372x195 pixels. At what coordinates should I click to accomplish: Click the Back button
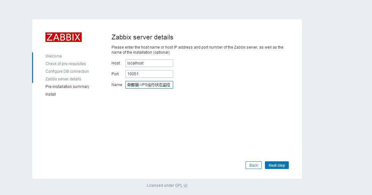[x=254, y=165]
